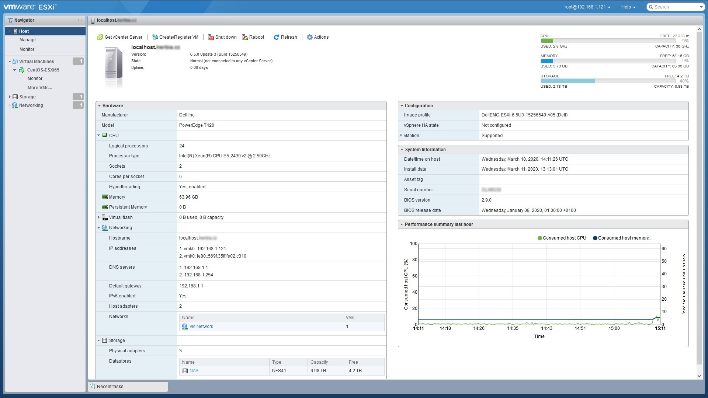Open More VMs... in Navigator
The height and width of the screenshot is (398, 708).
(40, 88)
